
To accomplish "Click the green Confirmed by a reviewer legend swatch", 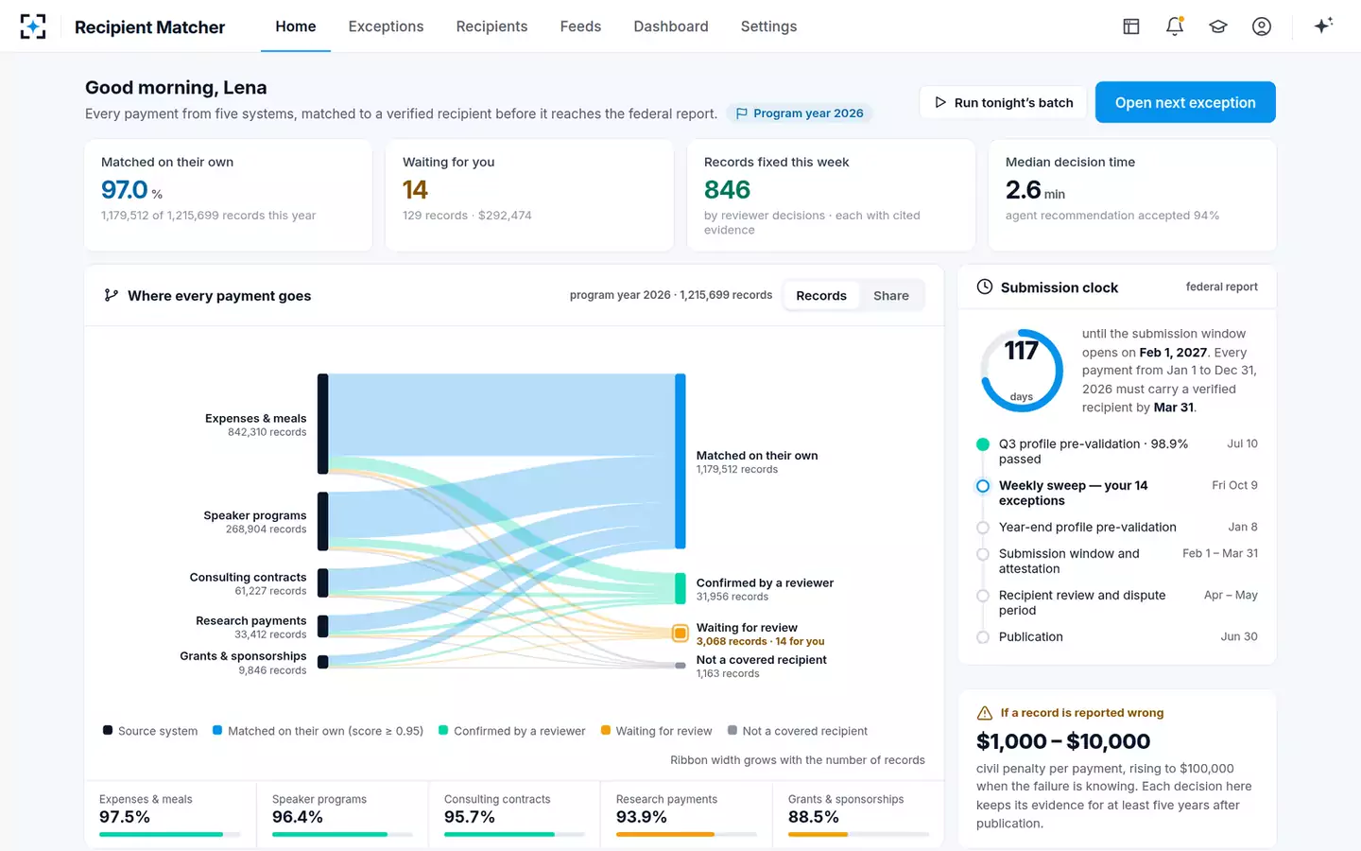I will click(x=443, y=730).
